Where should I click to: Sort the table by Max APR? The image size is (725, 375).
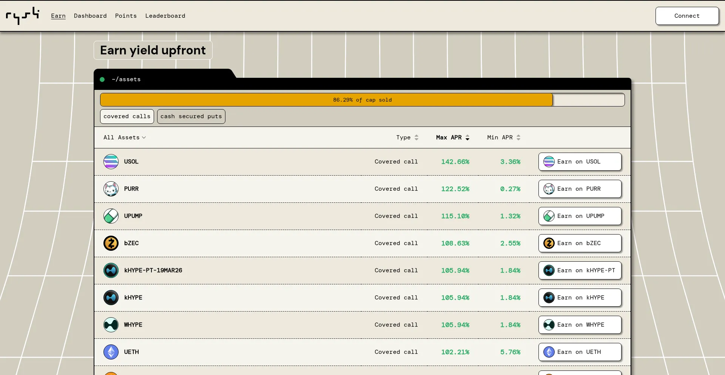452,137
